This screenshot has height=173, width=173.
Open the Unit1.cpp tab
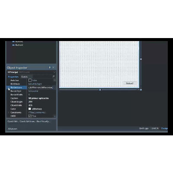144,128
